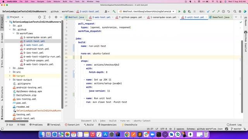248x139 pixels.
Task: Click workflows breadcrumb in navigation bar
Action: [x=67, y=12]
